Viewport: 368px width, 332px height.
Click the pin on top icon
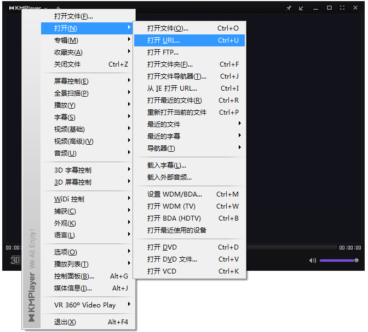[289, 8]
